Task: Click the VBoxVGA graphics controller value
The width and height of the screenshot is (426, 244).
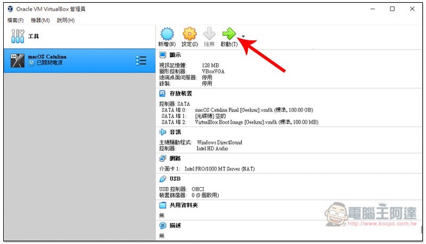Action: pos(213,71)
